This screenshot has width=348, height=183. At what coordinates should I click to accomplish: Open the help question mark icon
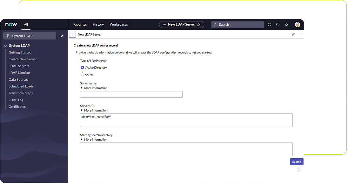pyautogui.click(x=278, y=25)
